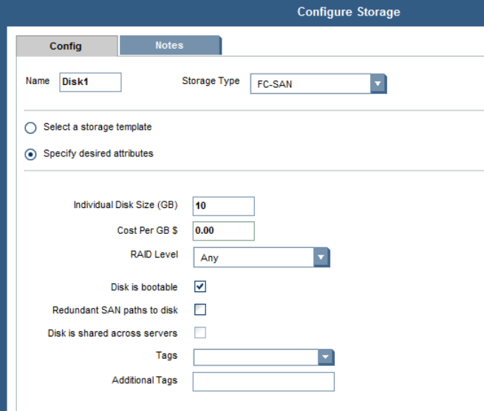This screenshot has height=411, width=484.
Task: Click the 'Any' value in RAID Level box
Action: click(x=253, y=258)
